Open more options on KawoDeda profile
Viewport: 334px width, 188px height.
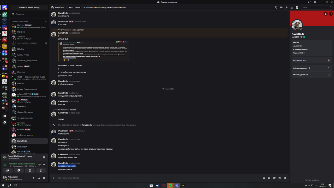tap(331, 14)
